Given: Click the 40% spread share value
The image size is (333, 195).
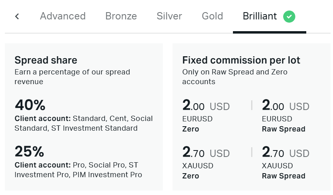Looking at the screenshot, I should pos(30,105).
